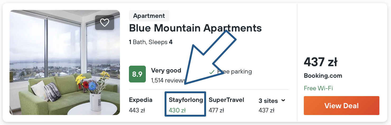Save listing with the heart icon
Image resolution: width=391 pixels, height=125 pixels.
coord(105,23)
